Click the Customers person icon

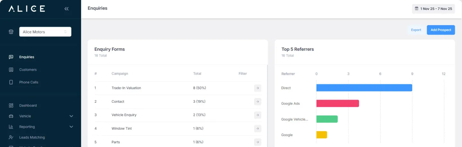click(11, 70)
